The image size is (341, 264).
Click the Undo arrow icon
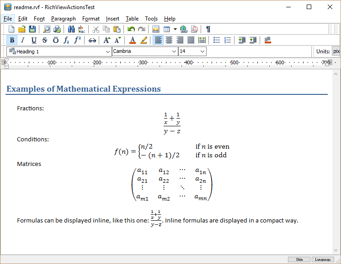pos(131,29)
